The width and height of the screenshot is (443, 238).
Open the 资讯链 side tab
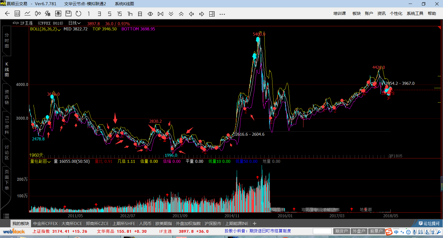tap(7, 97)
